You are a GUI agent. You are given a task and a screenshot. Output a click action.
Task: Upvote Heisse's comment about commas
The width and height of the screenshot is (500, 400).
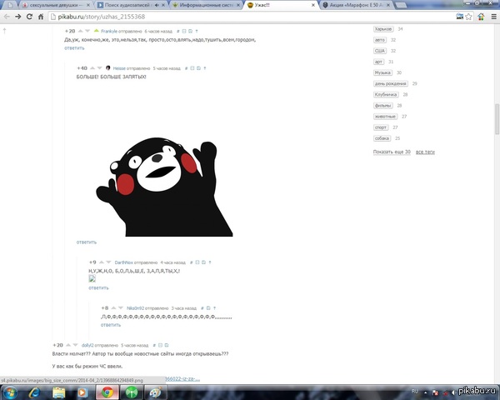coord(92,68)
